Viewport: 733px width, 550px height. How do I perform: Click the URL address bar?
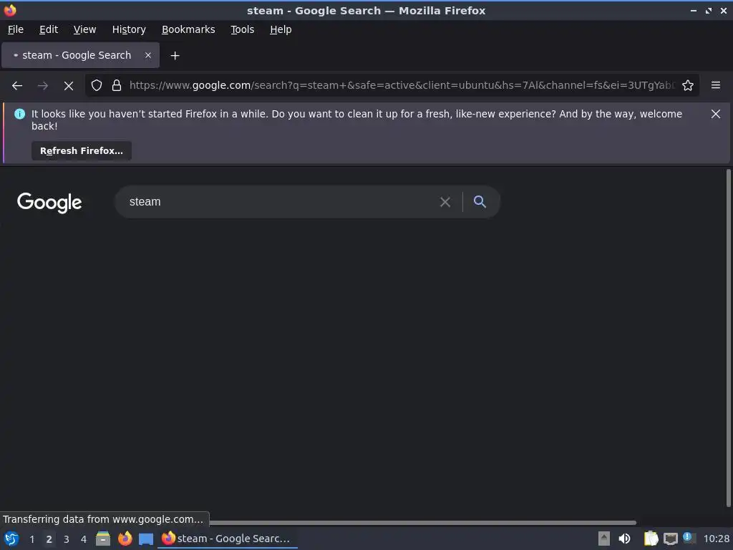402,86
